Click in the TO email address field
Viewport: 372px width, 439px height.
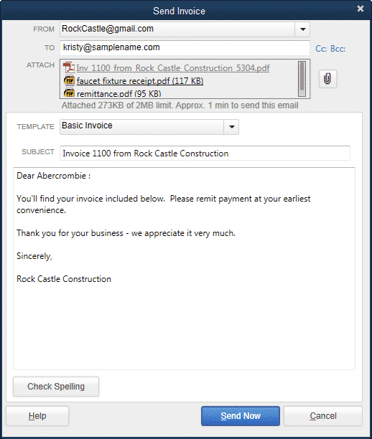[185, 48]
